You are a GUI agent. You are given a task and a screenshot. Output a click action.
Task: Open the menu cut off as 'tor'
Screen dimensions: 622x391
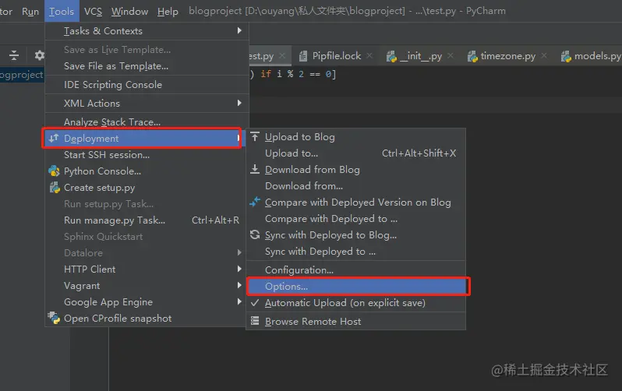[x=6, y=12]
